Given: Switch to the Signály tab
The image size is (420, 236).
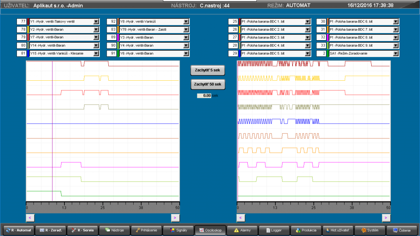Looking at the screenshot, I should point(179,230).
